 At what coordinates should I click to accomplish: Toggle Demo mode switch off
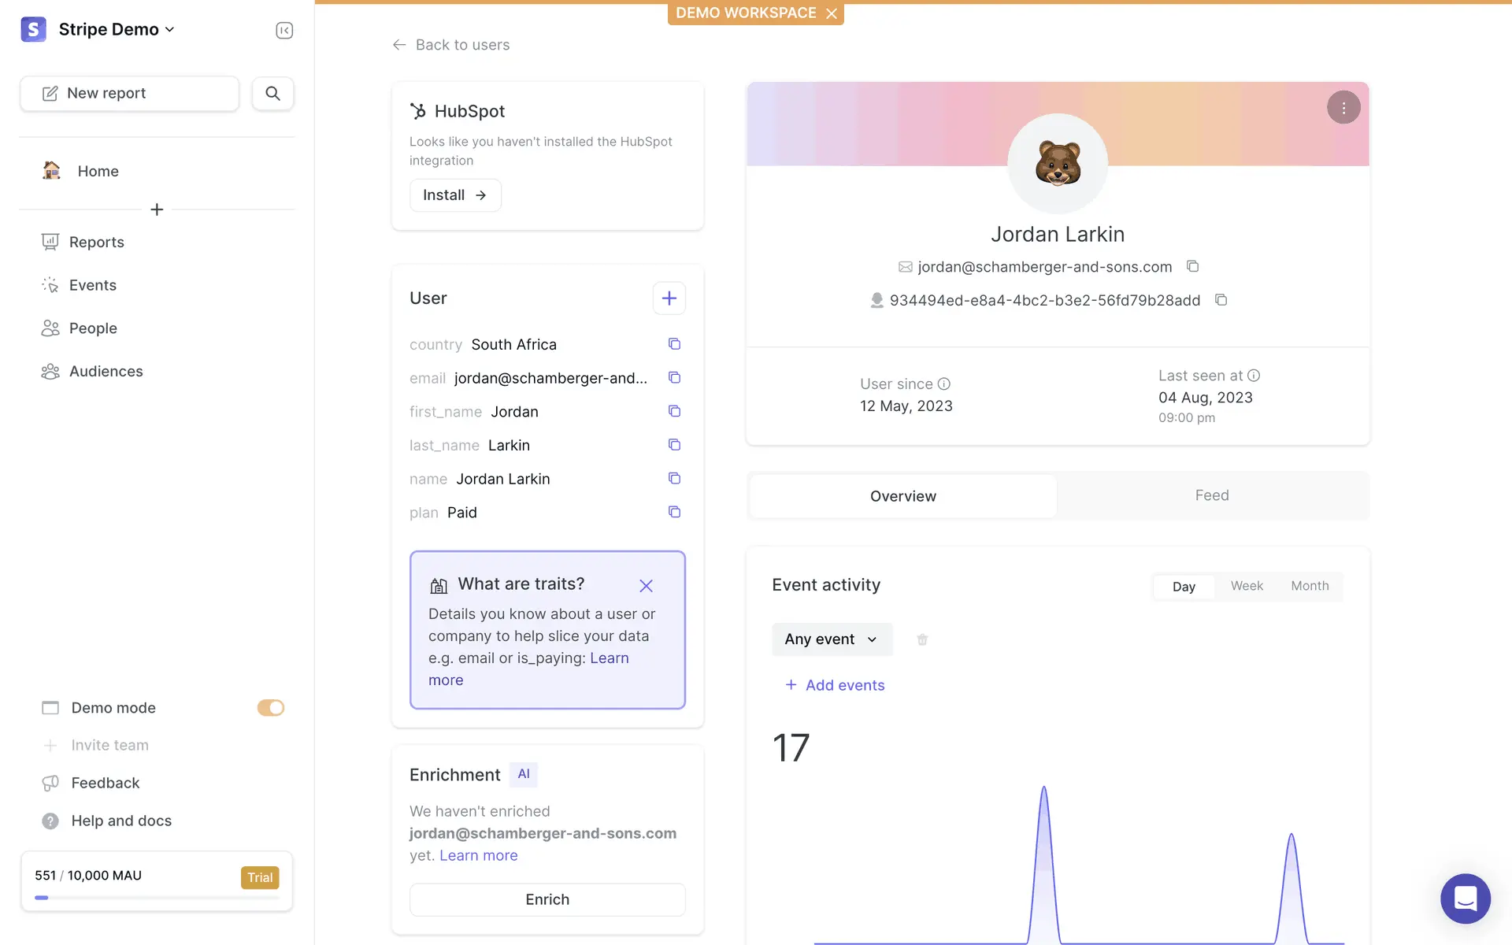270,708
